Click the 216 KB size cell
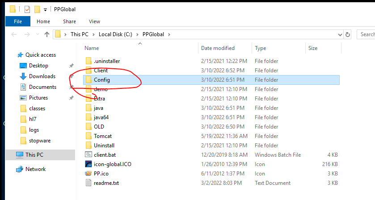This screenshot has height=200, width=375. 330,164
